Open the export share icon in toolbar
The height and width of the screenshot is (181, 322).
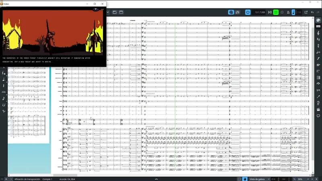point(306,12)
